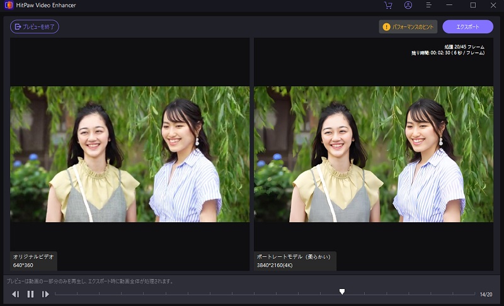Pause the preview playback

click(30, 294)
